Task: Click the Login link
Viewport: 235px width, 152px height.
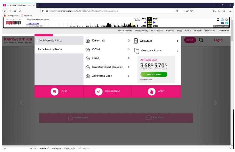Action: (218, 40)
